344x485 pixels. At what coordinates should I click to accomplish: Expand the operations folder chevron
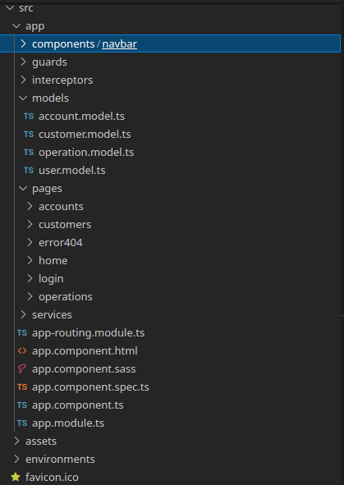30,296
